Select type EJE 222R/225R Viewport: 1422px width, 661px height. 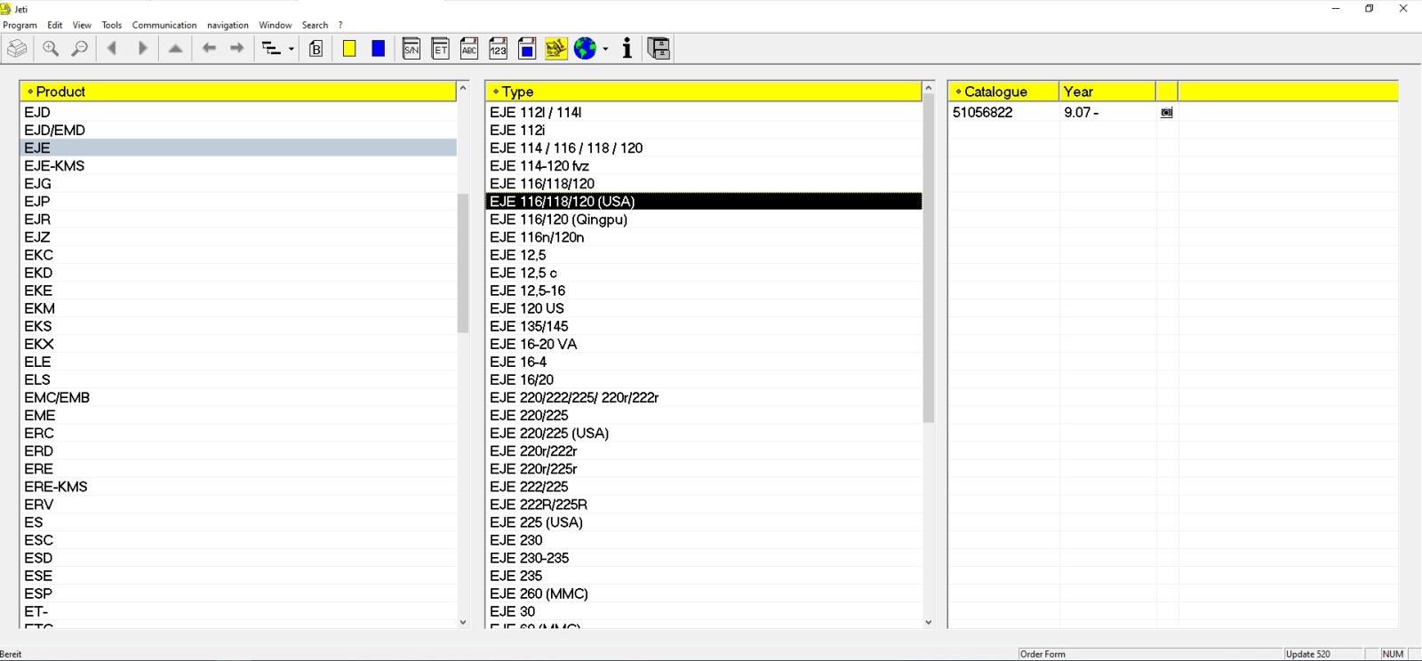[x=704, y=505]
